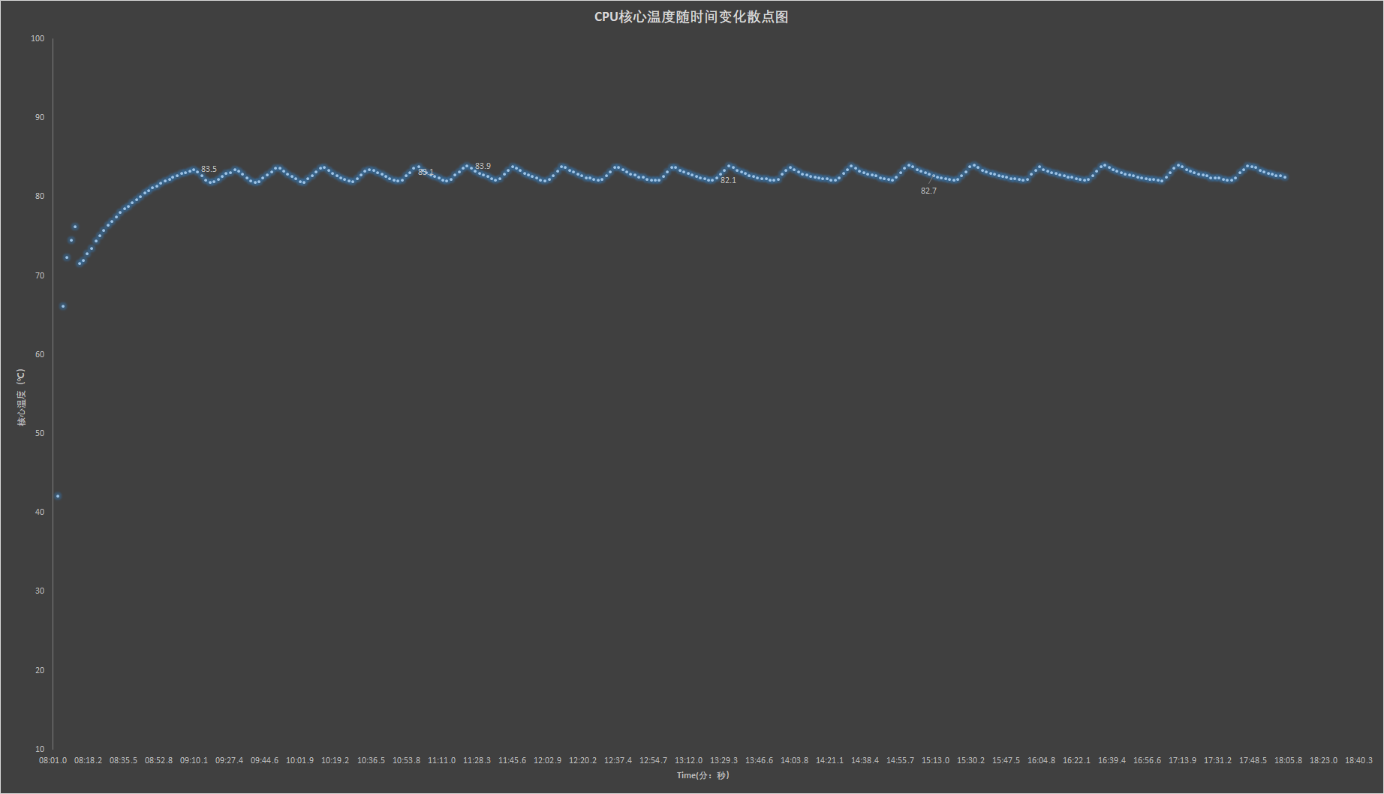The height and width of the screenshot is (794, 1384).
Task: Select the 83.5 data label
Action: (x=209, y=169)
